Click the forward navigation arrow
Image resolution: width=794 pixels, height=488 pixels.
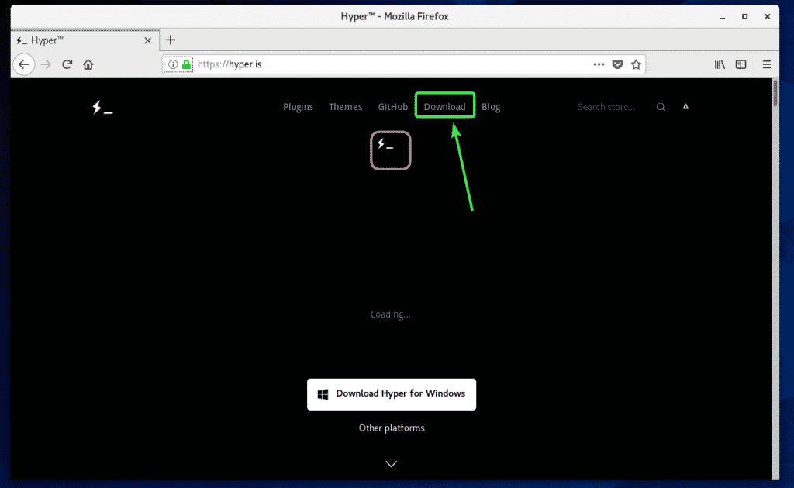pos(46,65)
